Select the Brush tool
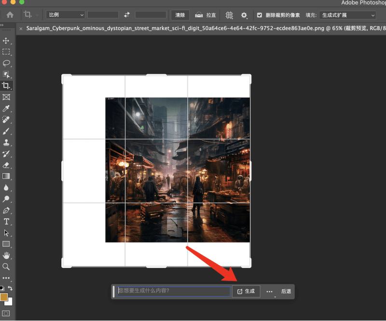This screenshot has height=321, width=386. coord(7,131)
